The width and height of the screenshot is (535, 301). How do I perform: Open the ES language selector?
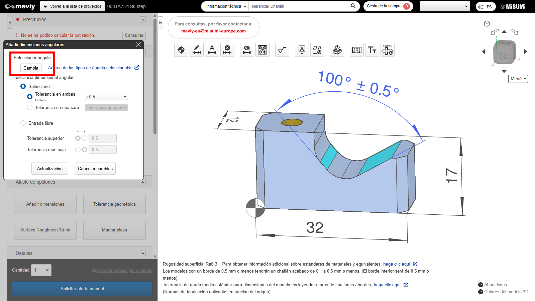point(486,7)
